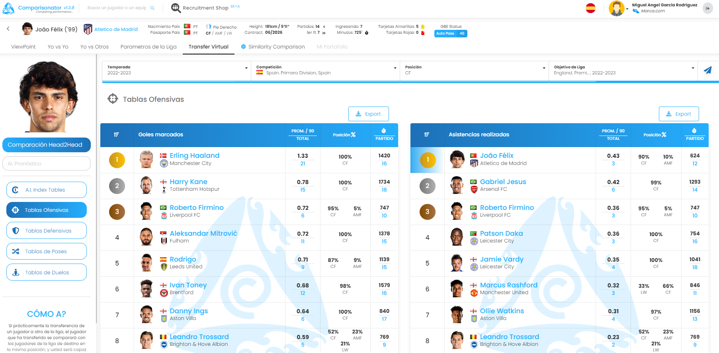Click the back arrow beside João Félix
This screenshot has height=353, width=719.
coord(8,29)
